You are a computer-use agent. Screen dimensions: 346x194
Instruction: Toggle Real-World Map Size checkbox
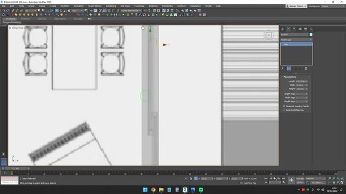[x=284, y=110]
